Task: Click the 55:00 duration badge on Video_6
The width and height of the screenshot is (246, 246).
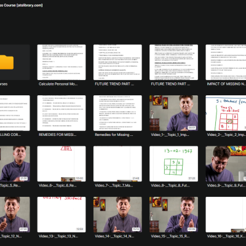Action: pyautogui.click(x=79, y=178)
